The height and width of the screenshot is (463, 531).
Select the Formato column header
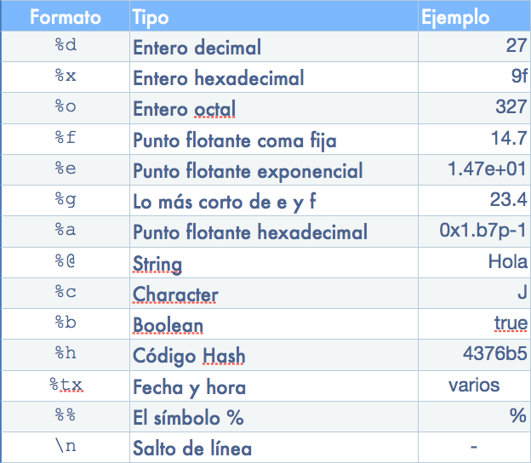[x=66, y=16]
